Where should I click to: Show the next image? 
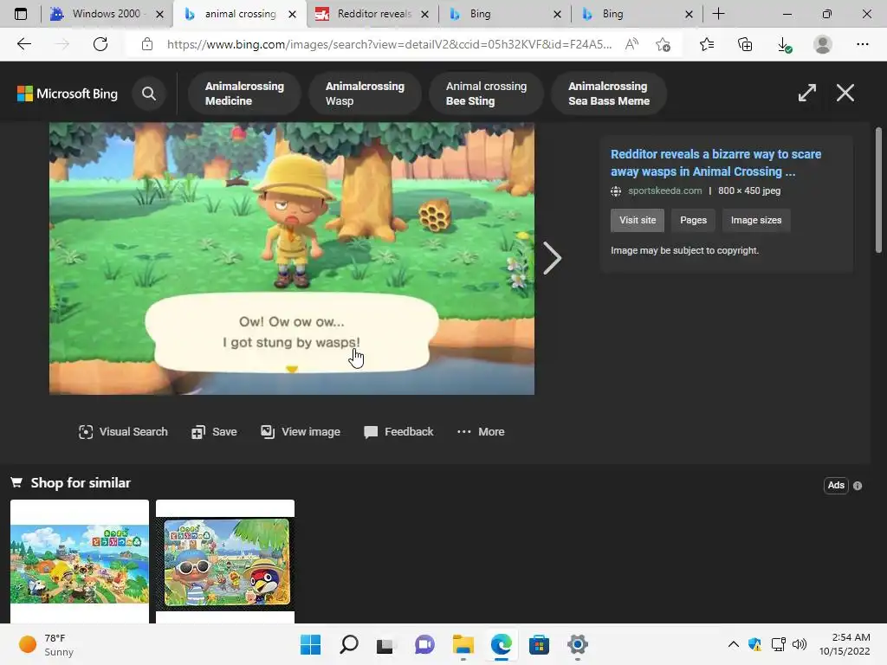pyautogui.click(x=552, y=258)
